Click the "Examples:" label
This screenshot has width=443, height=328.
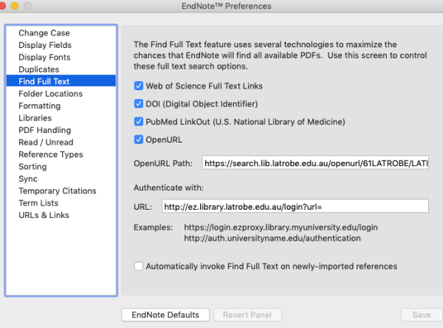tap(153, 228)
